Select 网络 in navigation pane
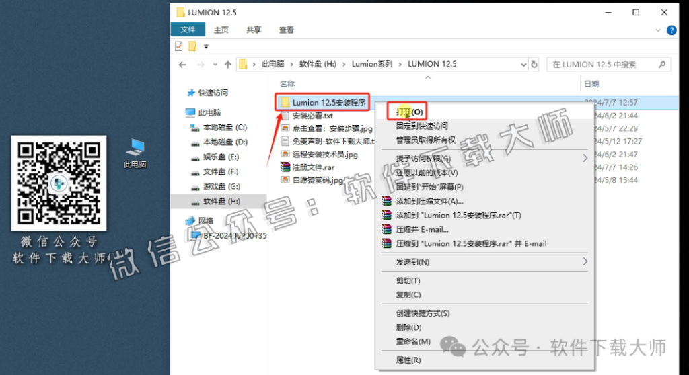Image resolution: width=689 pixels, height=375 pixels. click(x=205, y=220)
